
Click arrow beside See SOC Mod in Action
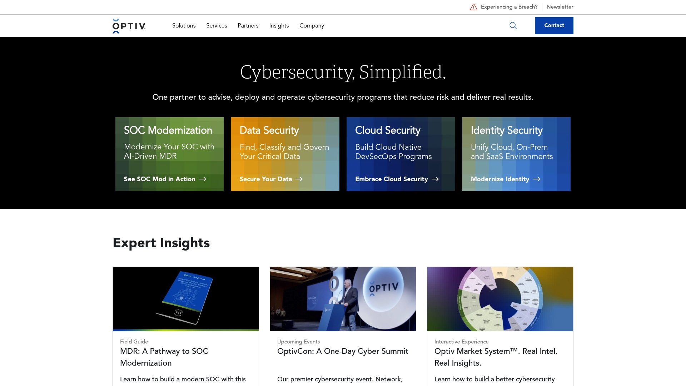203,179
